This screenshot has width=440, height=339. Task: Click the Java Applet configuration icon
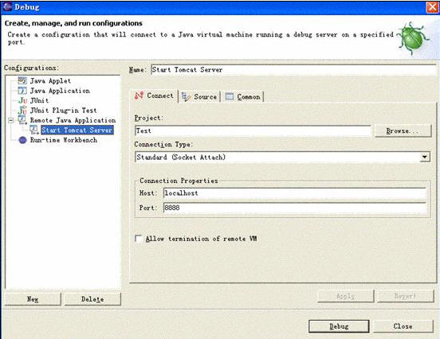[x=22, y=80]
